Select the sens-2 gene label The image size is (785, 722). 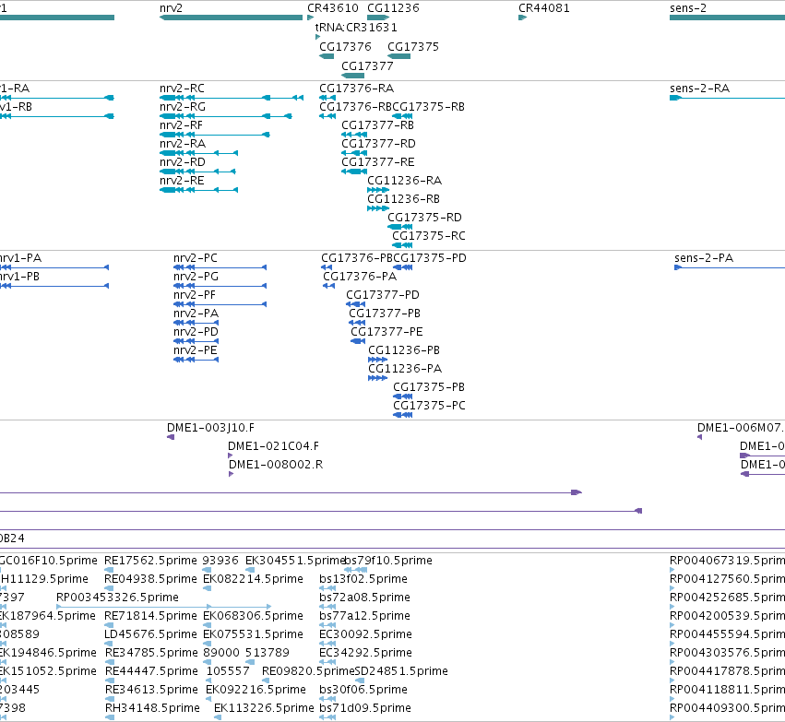pos(688,8)
